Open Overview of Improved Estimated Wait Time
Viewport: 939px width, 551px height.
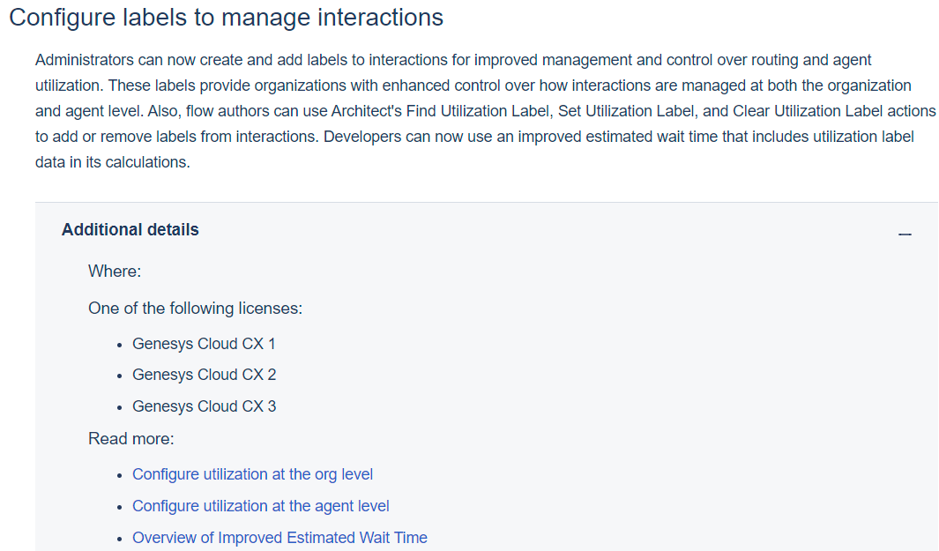click(279, 537)
